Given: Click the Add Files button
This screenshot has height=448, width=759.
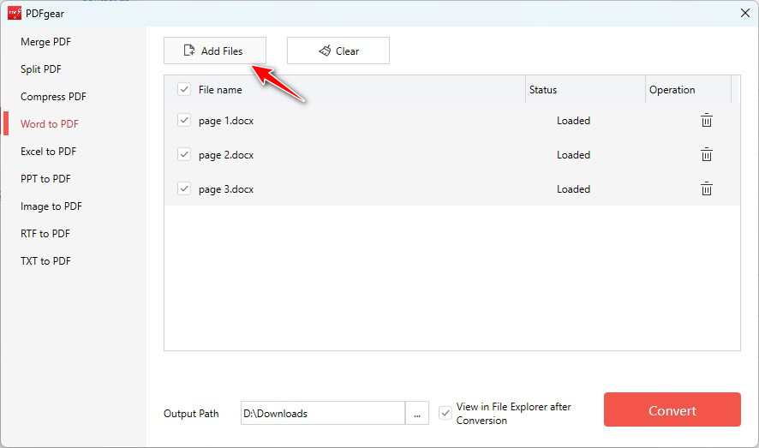Looking at the screenshot, I should (215, 51).
